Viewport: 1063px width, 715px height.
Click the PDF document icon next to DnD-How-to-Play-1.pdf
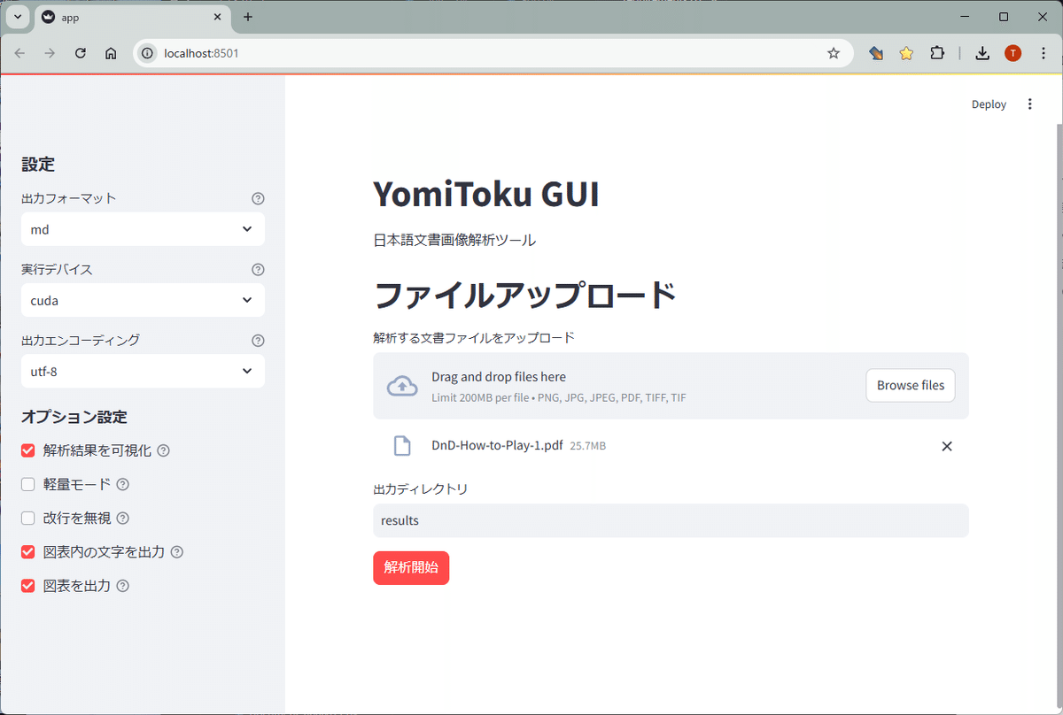pyautogui.click(x=402, y=446)
